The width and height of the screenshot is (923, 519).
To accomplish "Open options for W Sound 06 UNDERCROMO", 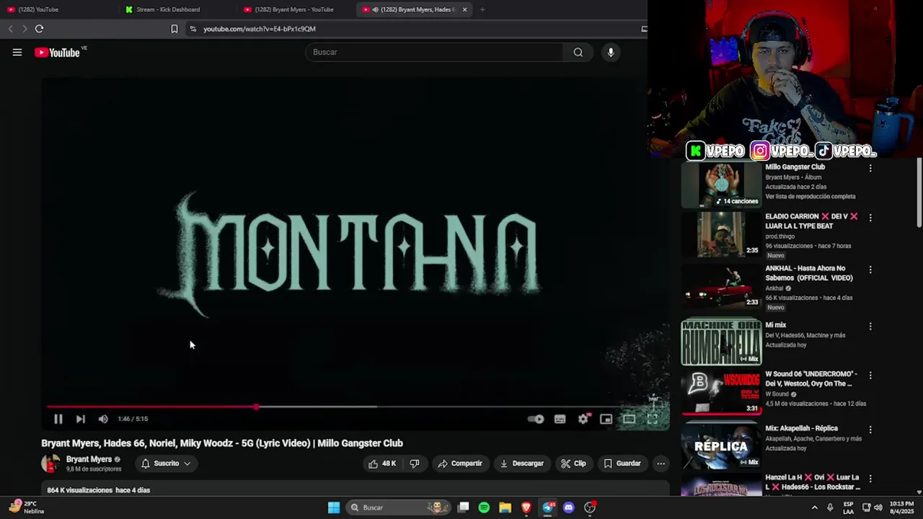I will (870, 376).
